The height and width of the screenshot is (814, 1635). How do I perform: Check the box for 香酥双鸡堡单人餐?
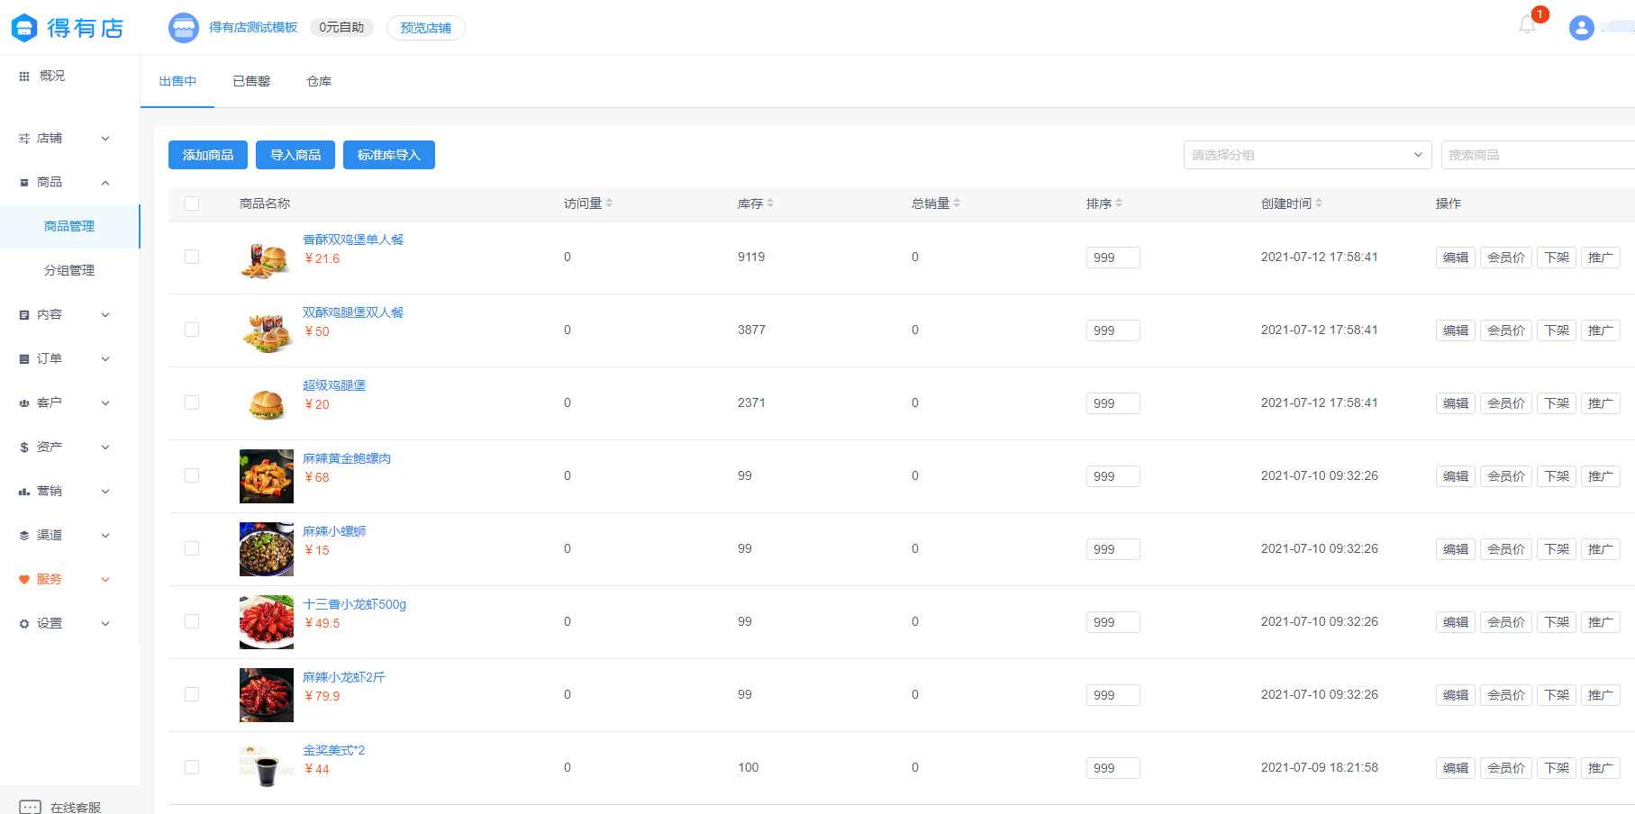click(x=192, y=257)
